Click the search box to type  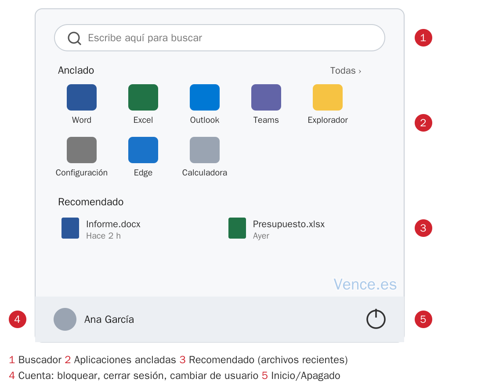[220, 38]
